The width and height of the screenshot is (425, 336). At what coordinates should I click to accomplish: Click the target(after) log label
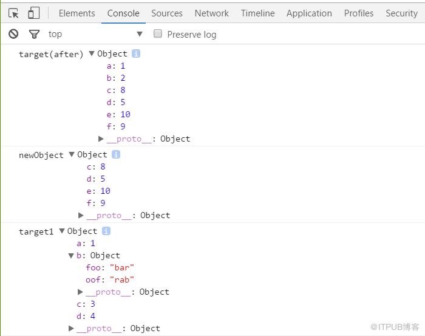click(51, 54)
